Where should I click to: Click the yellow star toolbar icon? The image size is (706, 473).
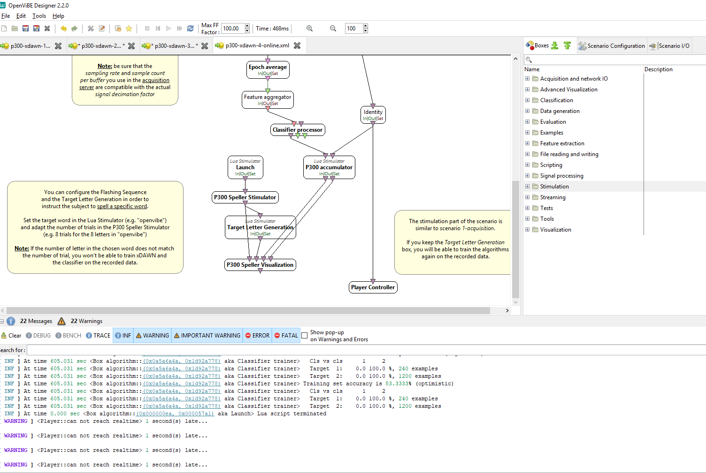129,29
